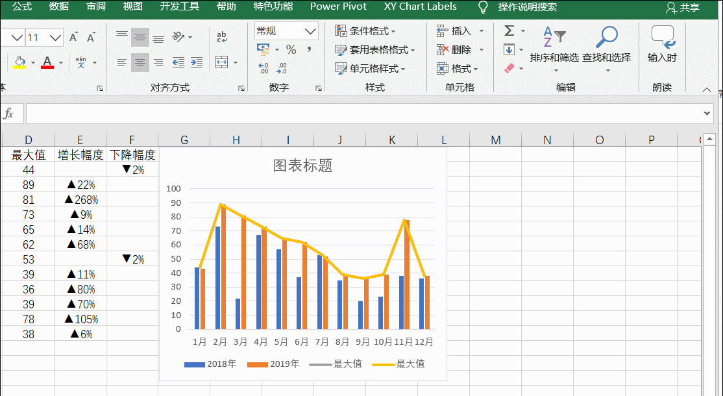
Task: Click the decrease decimal places icon
Action: coord(282,68)
